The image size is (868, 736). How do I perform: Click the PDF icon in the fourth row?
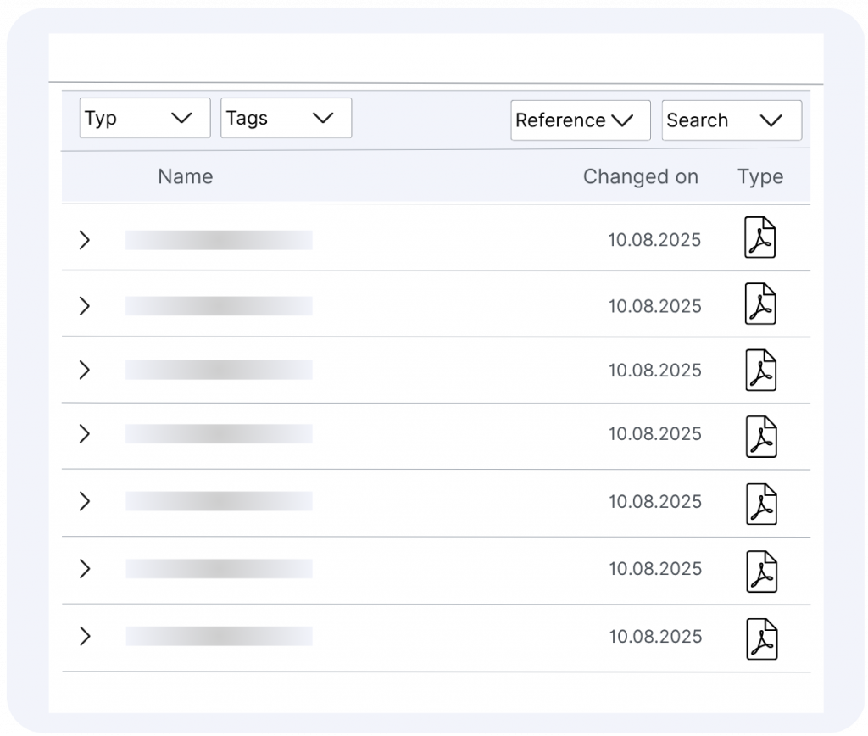click(760, 436)
